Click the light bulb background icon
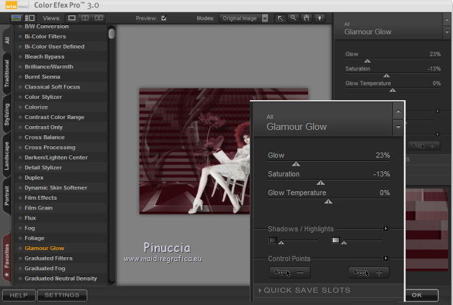 coord(320,18)
